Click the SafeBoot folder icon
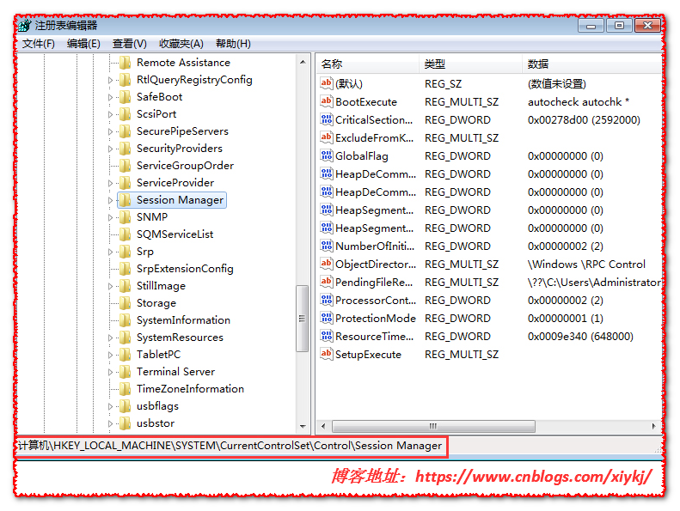The height and width of the screenshot is (511, 680). tap(125, 97)
